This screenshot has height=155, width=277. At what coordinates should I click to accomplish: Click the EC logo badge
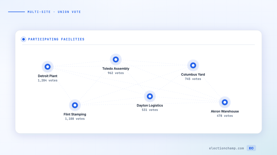[x=251, y=148]
